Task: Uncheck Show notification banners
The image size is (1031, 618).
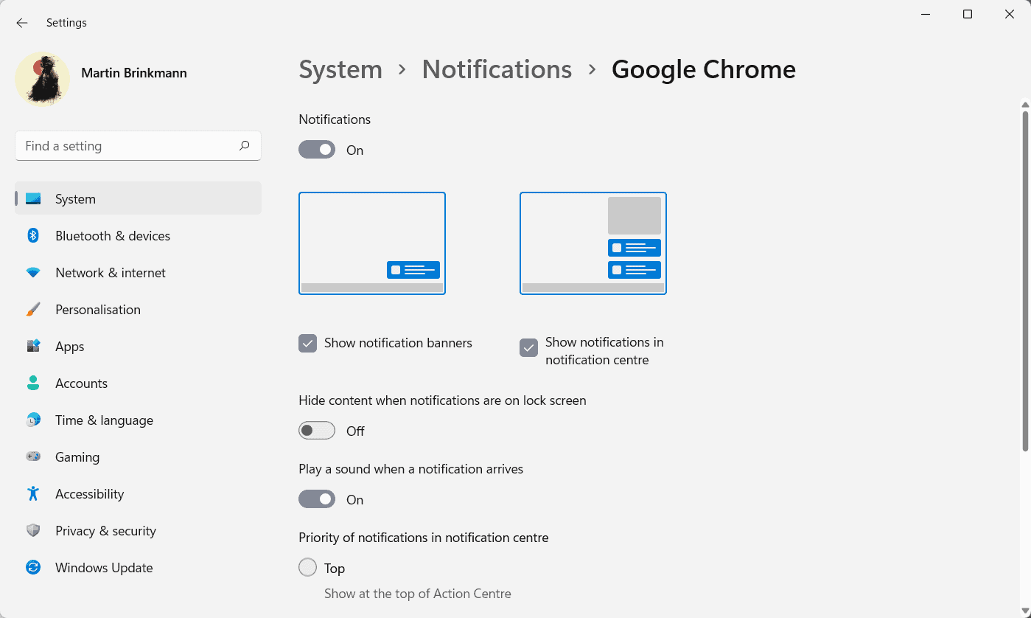Action: [307, 343]
